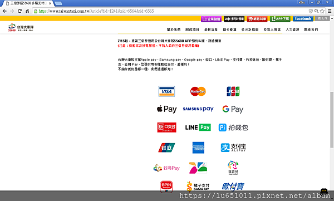Click the Samsung Pay logo
The height and width of the screenshot is (201, 334).
pos(198,109)
